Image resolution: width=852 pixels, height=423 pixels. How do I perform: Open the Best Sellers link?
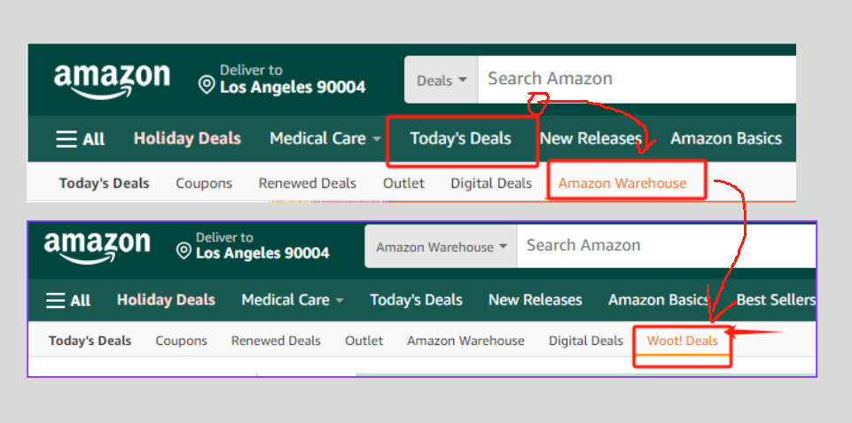click(x=775, y=300)
